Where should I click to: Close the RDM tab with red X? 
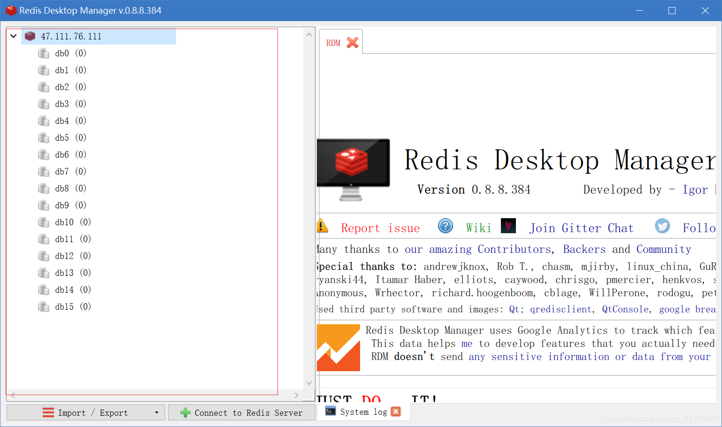coord(353,43)
